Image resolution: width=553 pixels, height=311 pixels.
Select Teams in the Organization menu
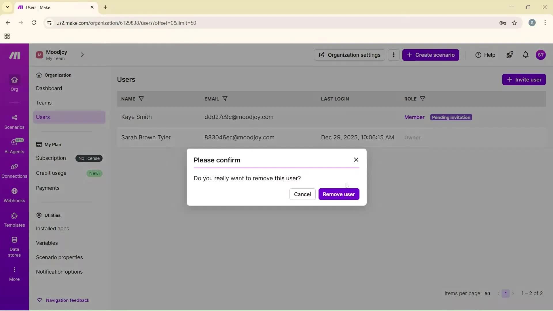tap(44, 103)
